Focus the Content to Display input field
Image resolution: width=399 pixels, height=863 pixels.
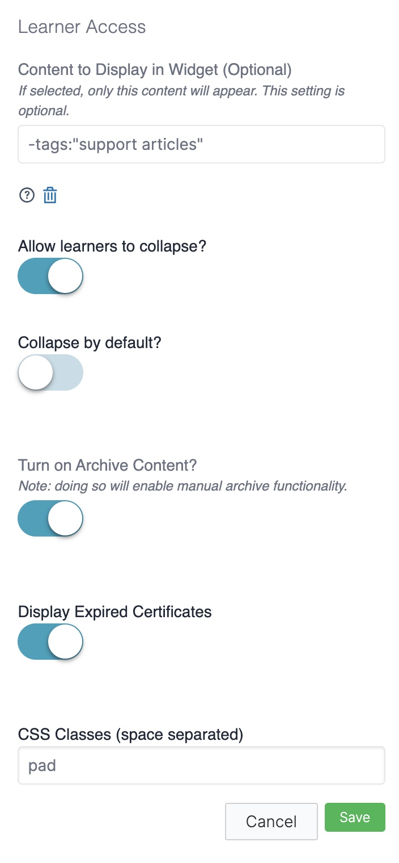click(202, 144)
